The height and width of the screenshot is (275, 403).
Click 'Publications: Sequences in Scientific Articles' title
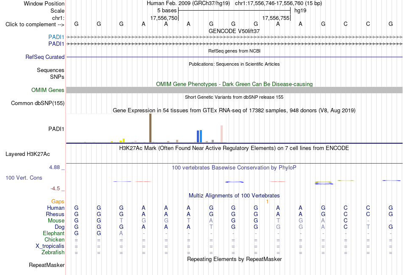tap(234, 64)
